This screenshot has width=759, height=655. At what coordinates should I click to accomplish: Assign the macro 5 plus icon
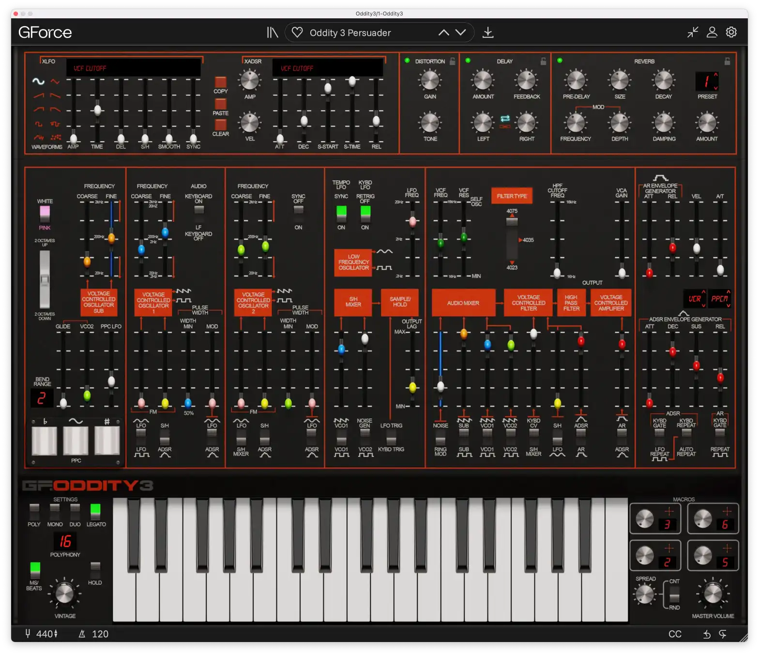click(727, 548)
